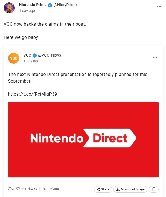This screenshot has width=166, height=197.
Task: Toggle the bookmark button beside Download Image
Action: click(154, 189)
